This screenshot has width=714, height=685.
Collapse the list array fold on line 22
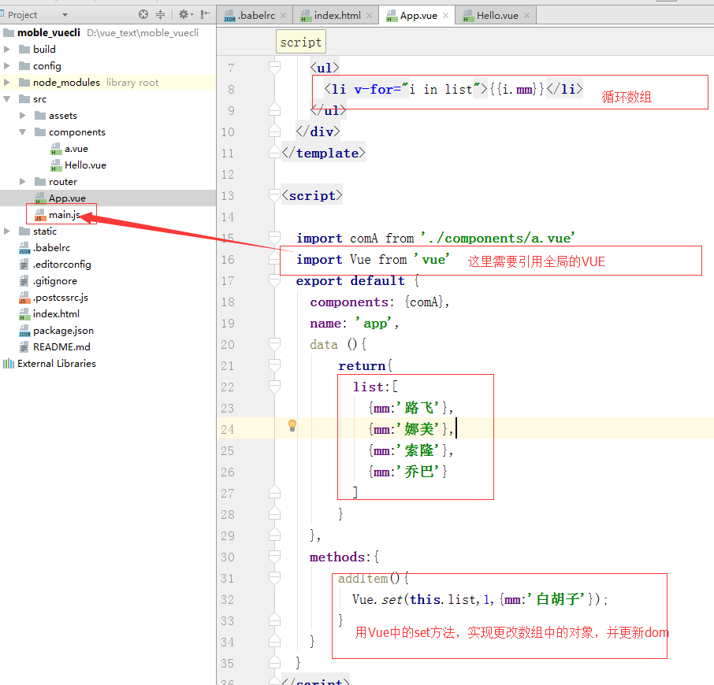(x=274, y=387)
